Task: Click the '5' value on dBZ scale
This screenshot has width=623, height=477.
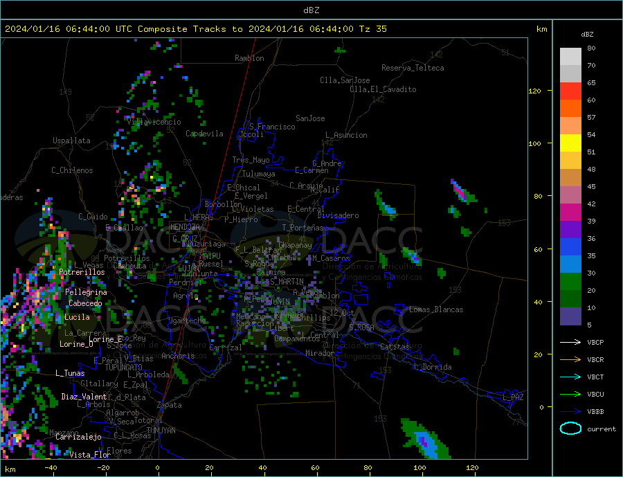Action: 589,325
